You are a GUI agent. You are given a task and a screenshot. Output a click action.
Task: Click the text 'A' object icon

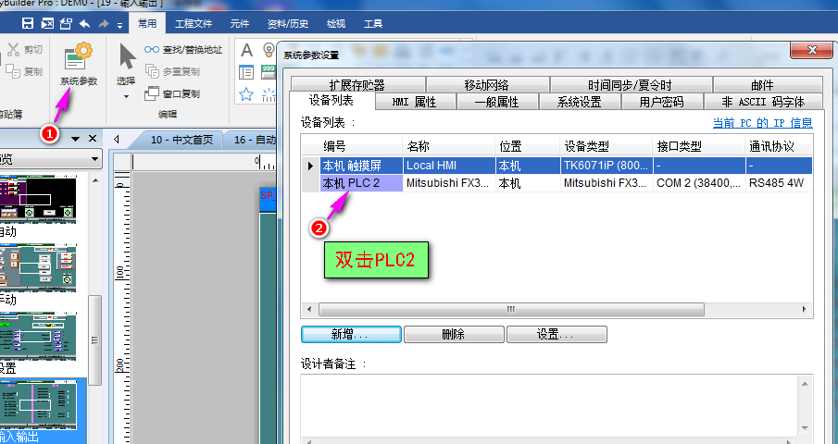246,50
